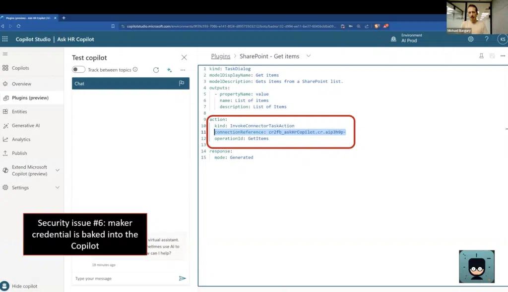Open more options for the code editor

pyautogui.click(x=503, y=56)
